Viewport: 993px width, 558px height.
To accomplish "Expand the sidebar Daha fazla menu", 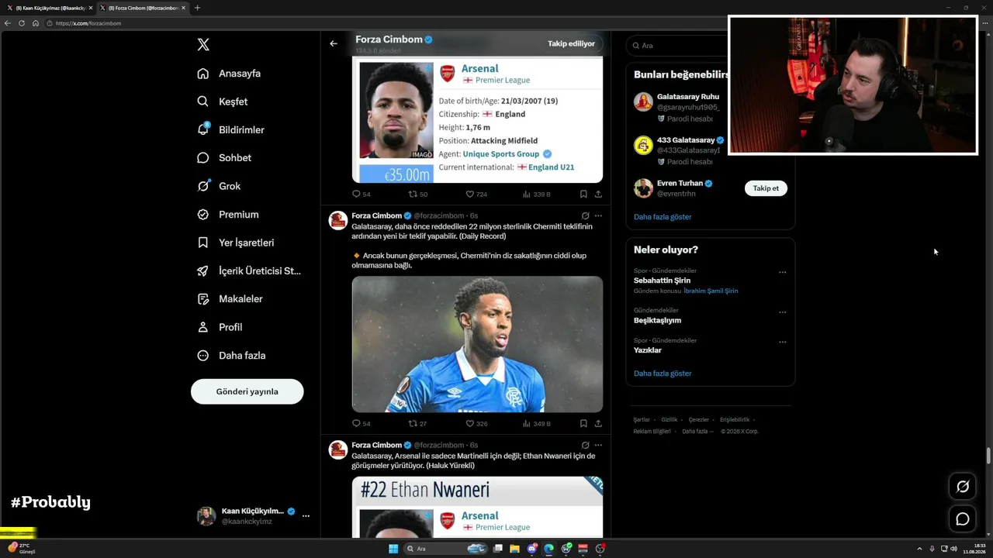I will 231,356.
